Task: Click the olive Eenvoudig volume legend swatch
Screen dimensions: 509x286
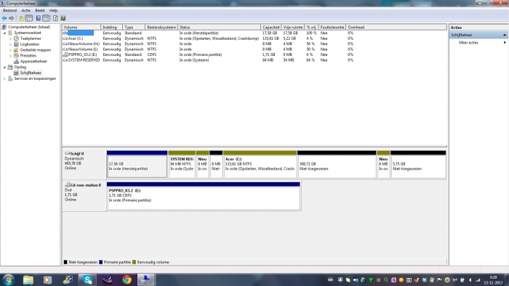Action: tap(134, 262)
